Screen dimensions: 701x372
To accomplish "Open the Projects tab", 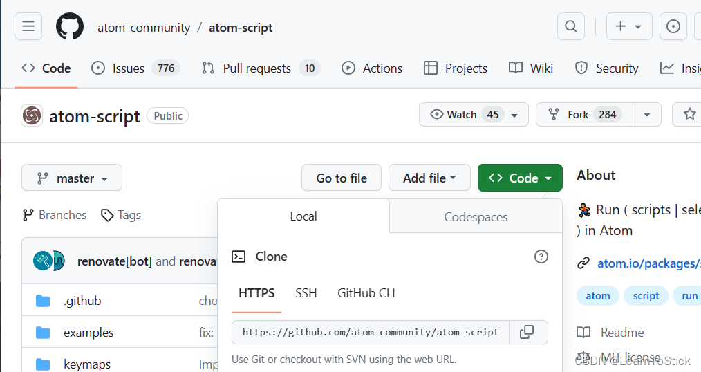I will (455, 68).
